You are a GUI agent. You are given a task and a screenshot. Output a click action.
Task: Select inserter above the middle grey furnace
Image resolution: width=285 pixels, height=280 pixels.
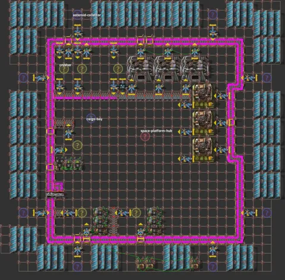coord(167,52)
